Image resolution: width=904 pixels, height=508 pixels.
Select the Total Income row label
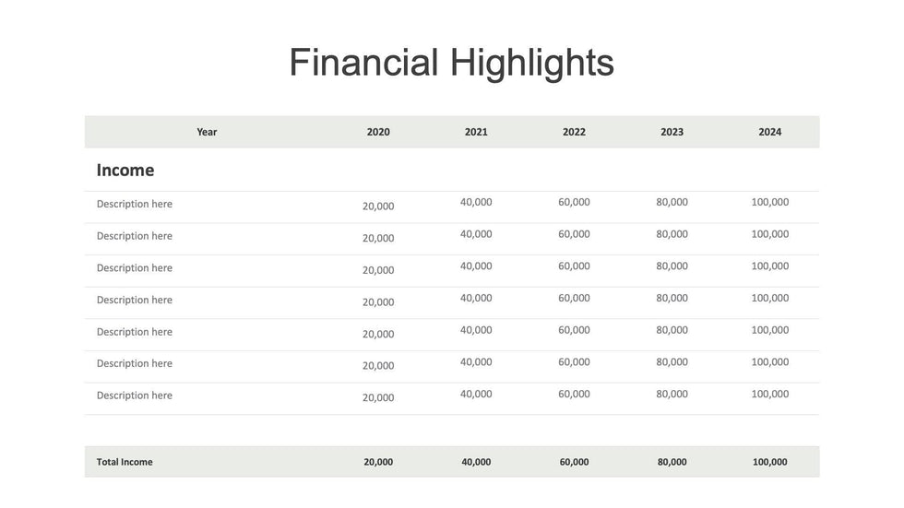[x=125, y=462]
